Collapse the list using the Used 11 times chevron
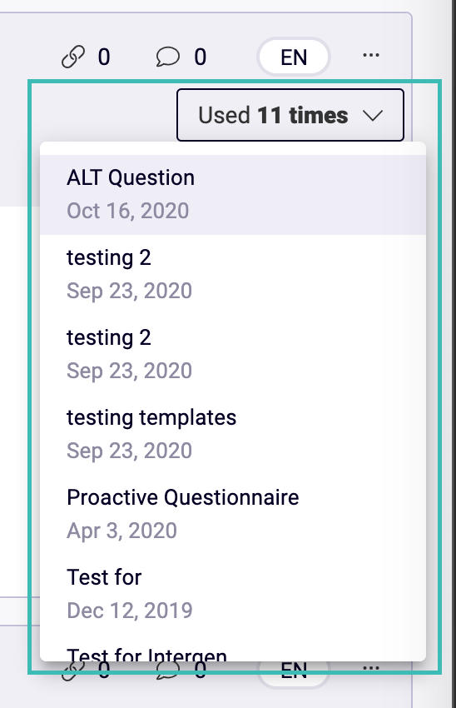This screenshot has height=708, width=456. [373, 116]
